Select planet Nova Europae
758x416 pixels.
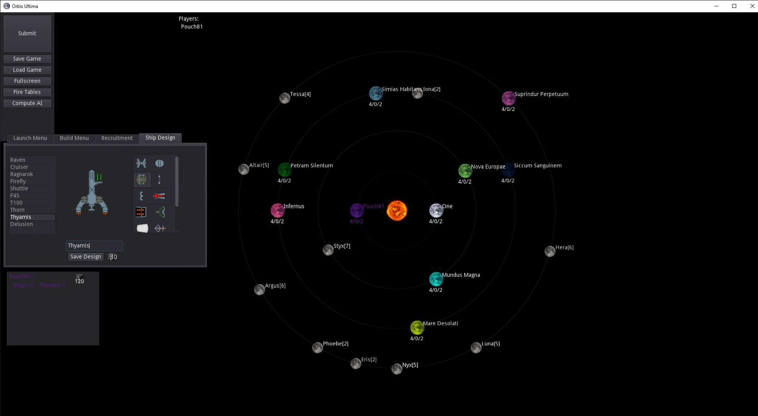click(465, 171)
